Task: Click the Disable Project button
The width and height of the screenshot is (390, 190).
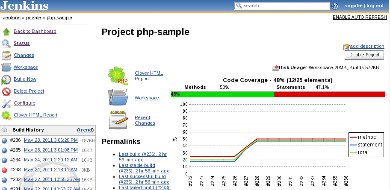Action: (x=364, y=55)
